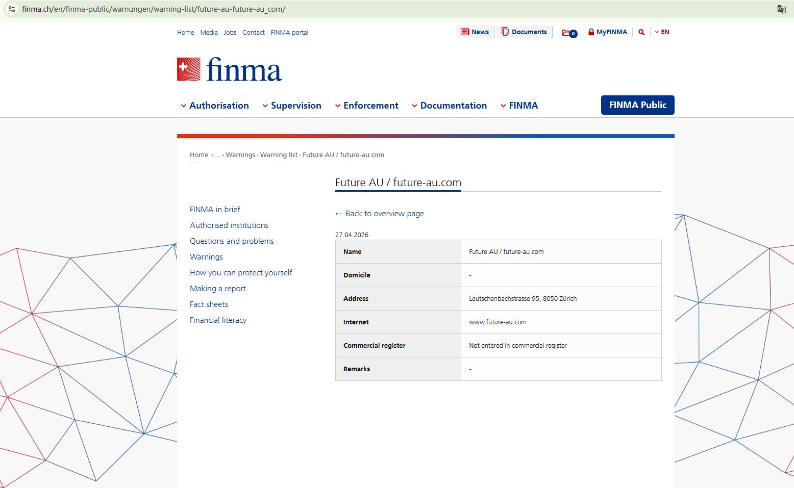This screenshot has width=794, height=488.
Task: Click the Address row label
Action: tap(356, 298)
